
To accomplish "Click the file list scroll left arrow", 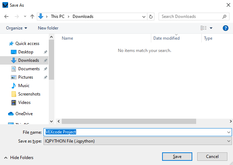I will tap(59, 121).
